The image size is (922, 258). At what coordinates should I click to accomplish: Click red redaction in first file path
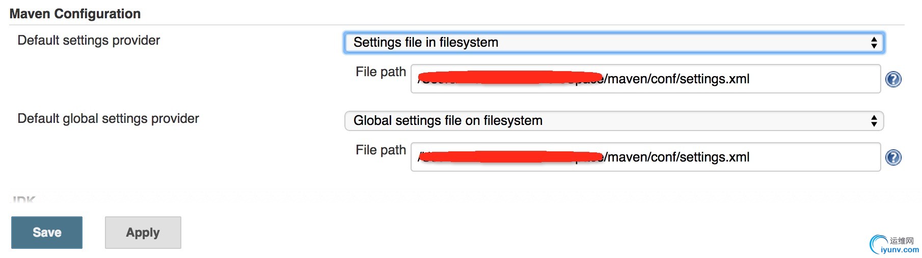coord(509,78)
